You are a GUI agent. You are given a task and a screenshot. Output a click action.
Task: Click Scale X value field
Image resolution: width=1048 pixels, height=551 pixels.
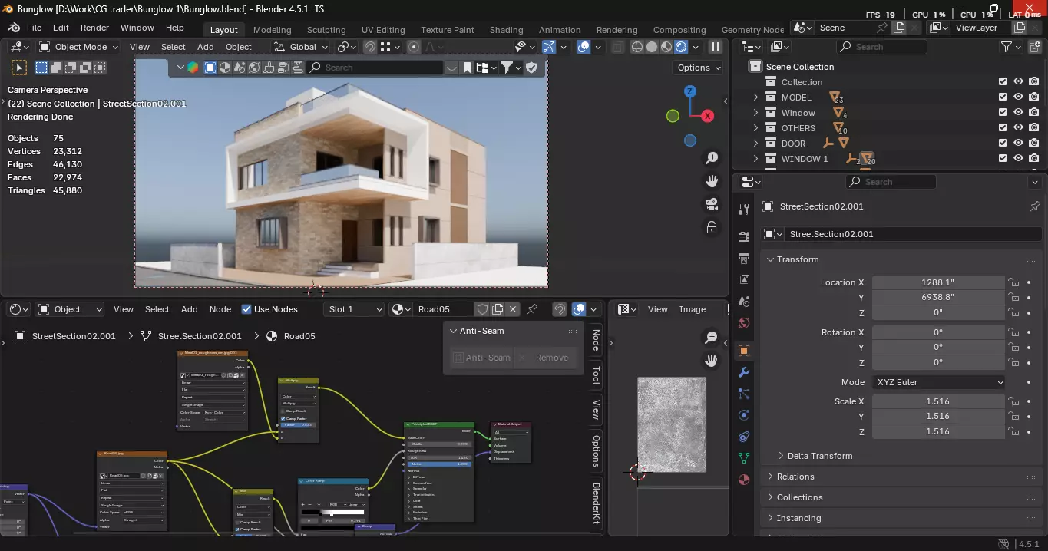[938, 401]
